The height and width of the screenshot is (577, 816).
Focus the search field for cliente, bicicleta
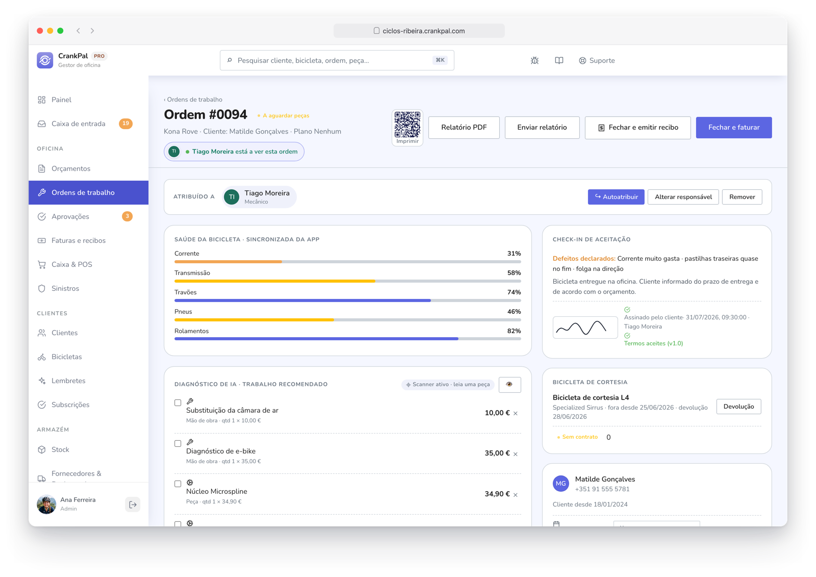click(337, 60)
